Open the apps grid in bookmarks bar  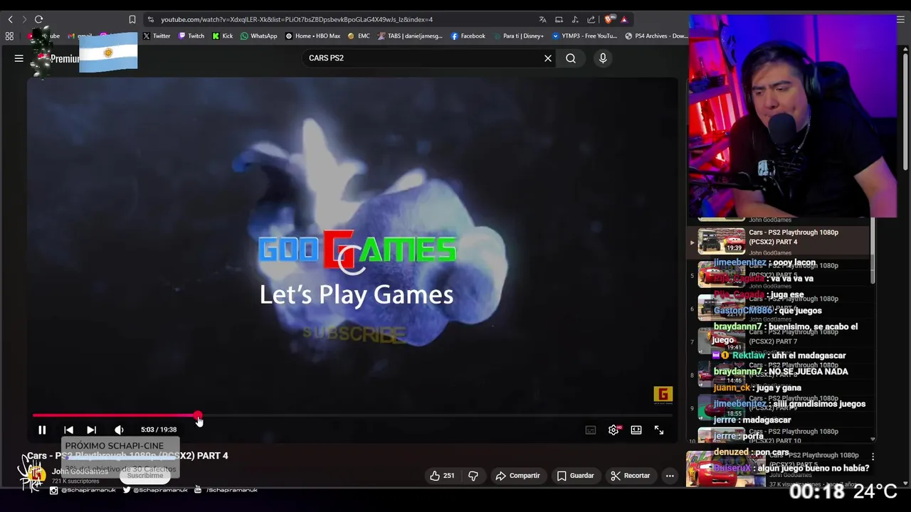click(9, 36)
